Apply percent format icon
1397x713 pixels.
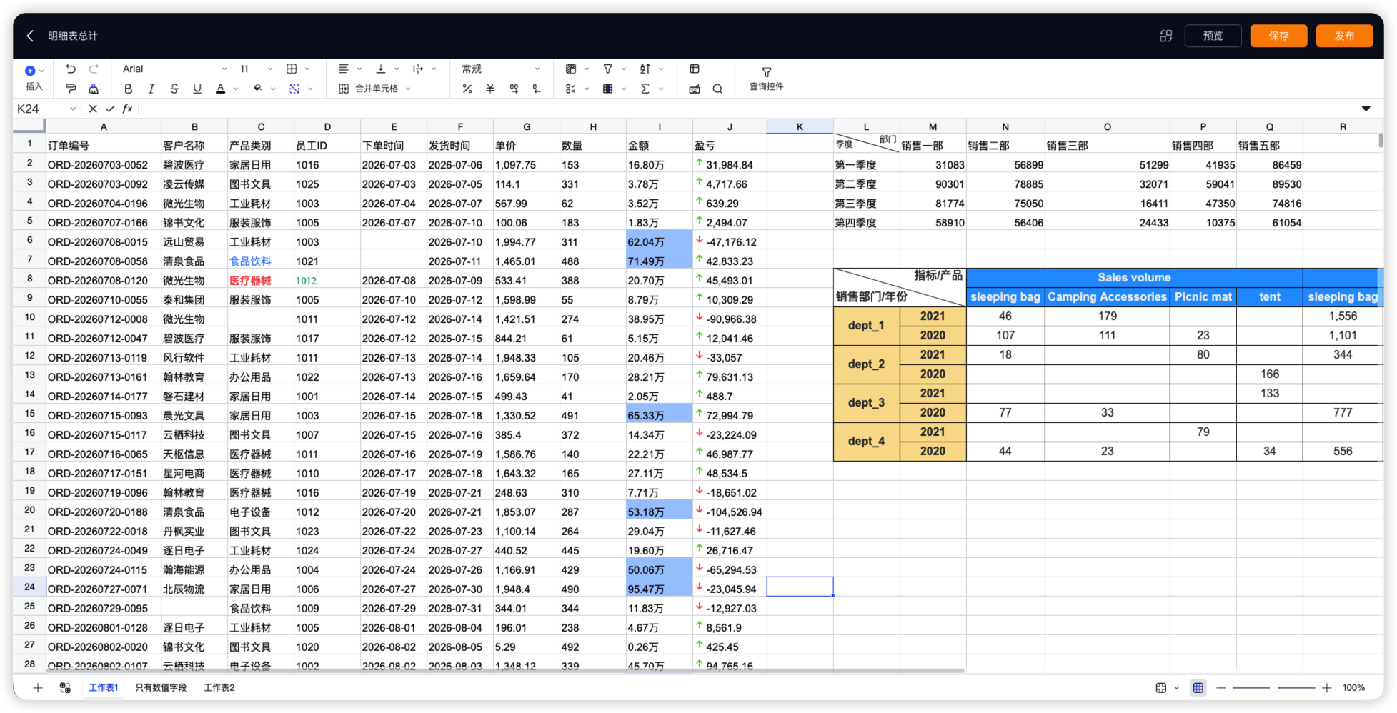(x=467, y=89)
